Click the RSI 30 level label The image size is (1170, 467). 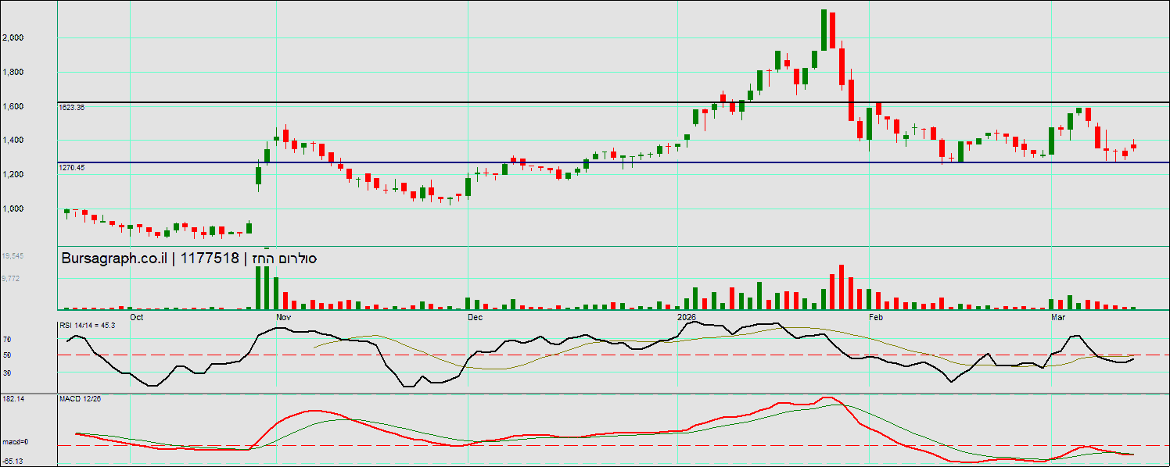pos(7,373)
